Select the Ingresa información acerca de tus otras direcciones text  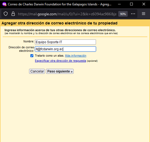pyautogui.click(x=60, y=30)
